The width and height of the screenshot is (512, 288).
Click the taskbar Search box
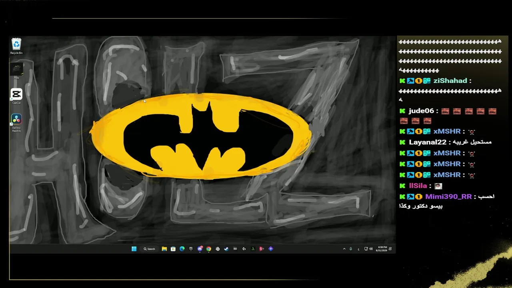click(x=149, y=249)
